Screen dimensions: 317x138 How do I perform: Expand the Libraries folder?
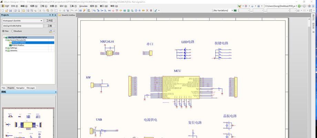(6, 51)
